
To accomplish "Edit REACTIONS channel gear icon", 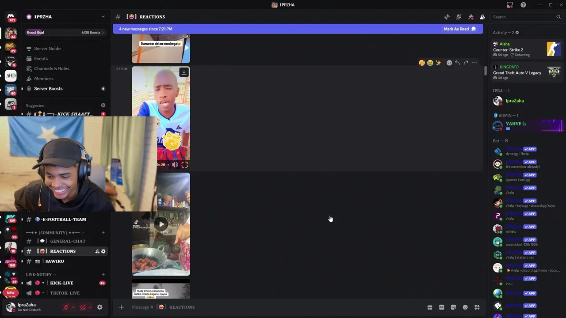I will [103, 251].
